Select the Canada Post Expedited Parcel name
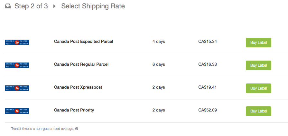This screenshot has width=288, height=136. [83, 42]
